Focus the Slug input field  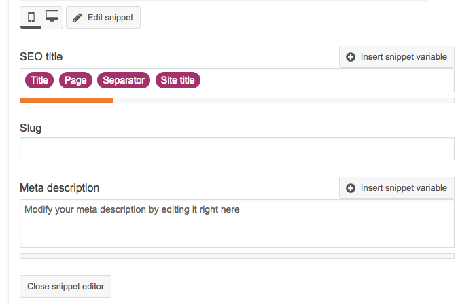(236, 149)
